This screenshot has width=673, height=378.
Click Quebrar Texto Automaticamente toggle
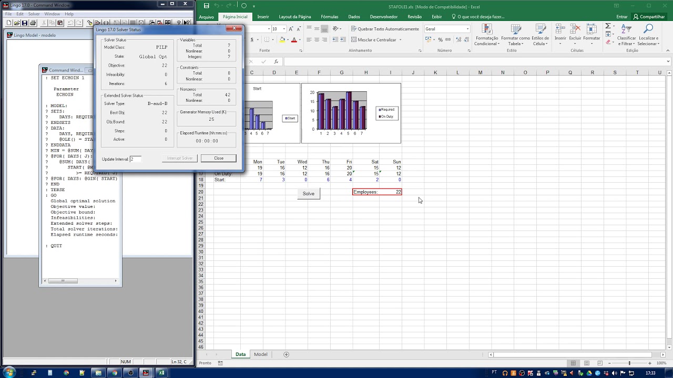pyautogui.click(x=385, y=29)
